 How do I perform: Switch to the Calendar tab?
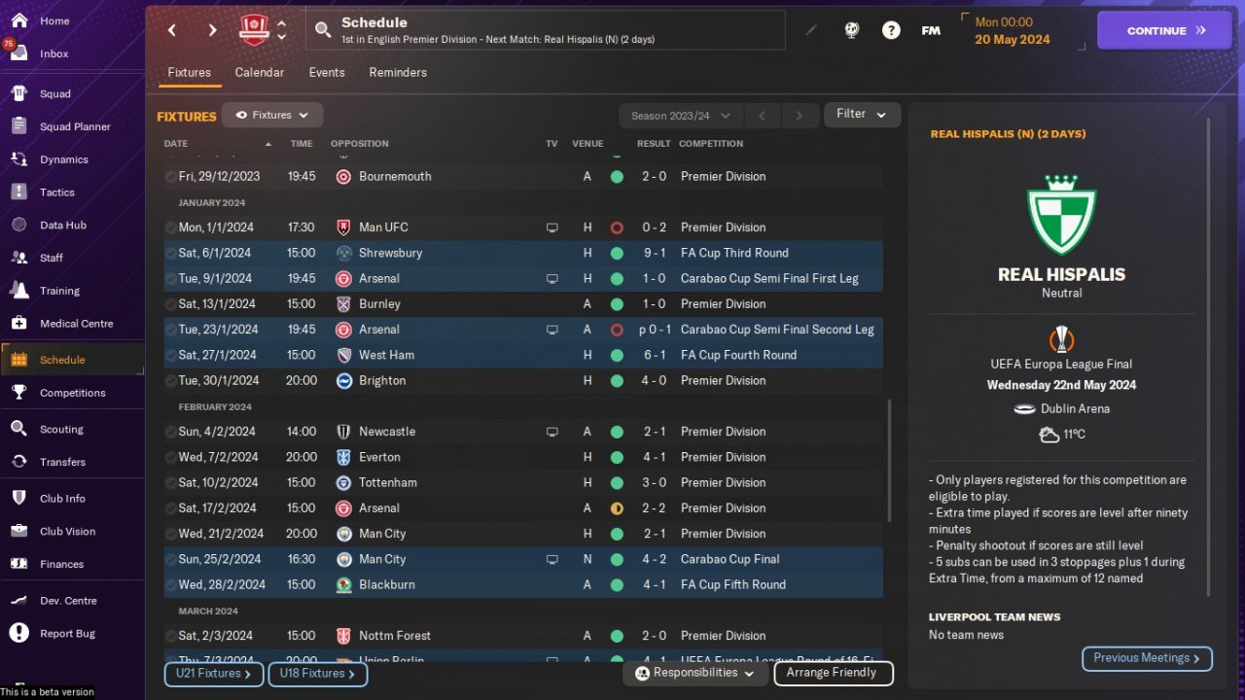[x=260, y=73]
